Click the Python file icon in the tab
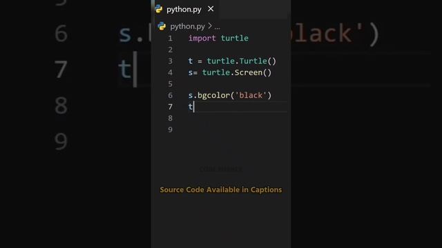 pyautogui.click(x=159, y=9)
